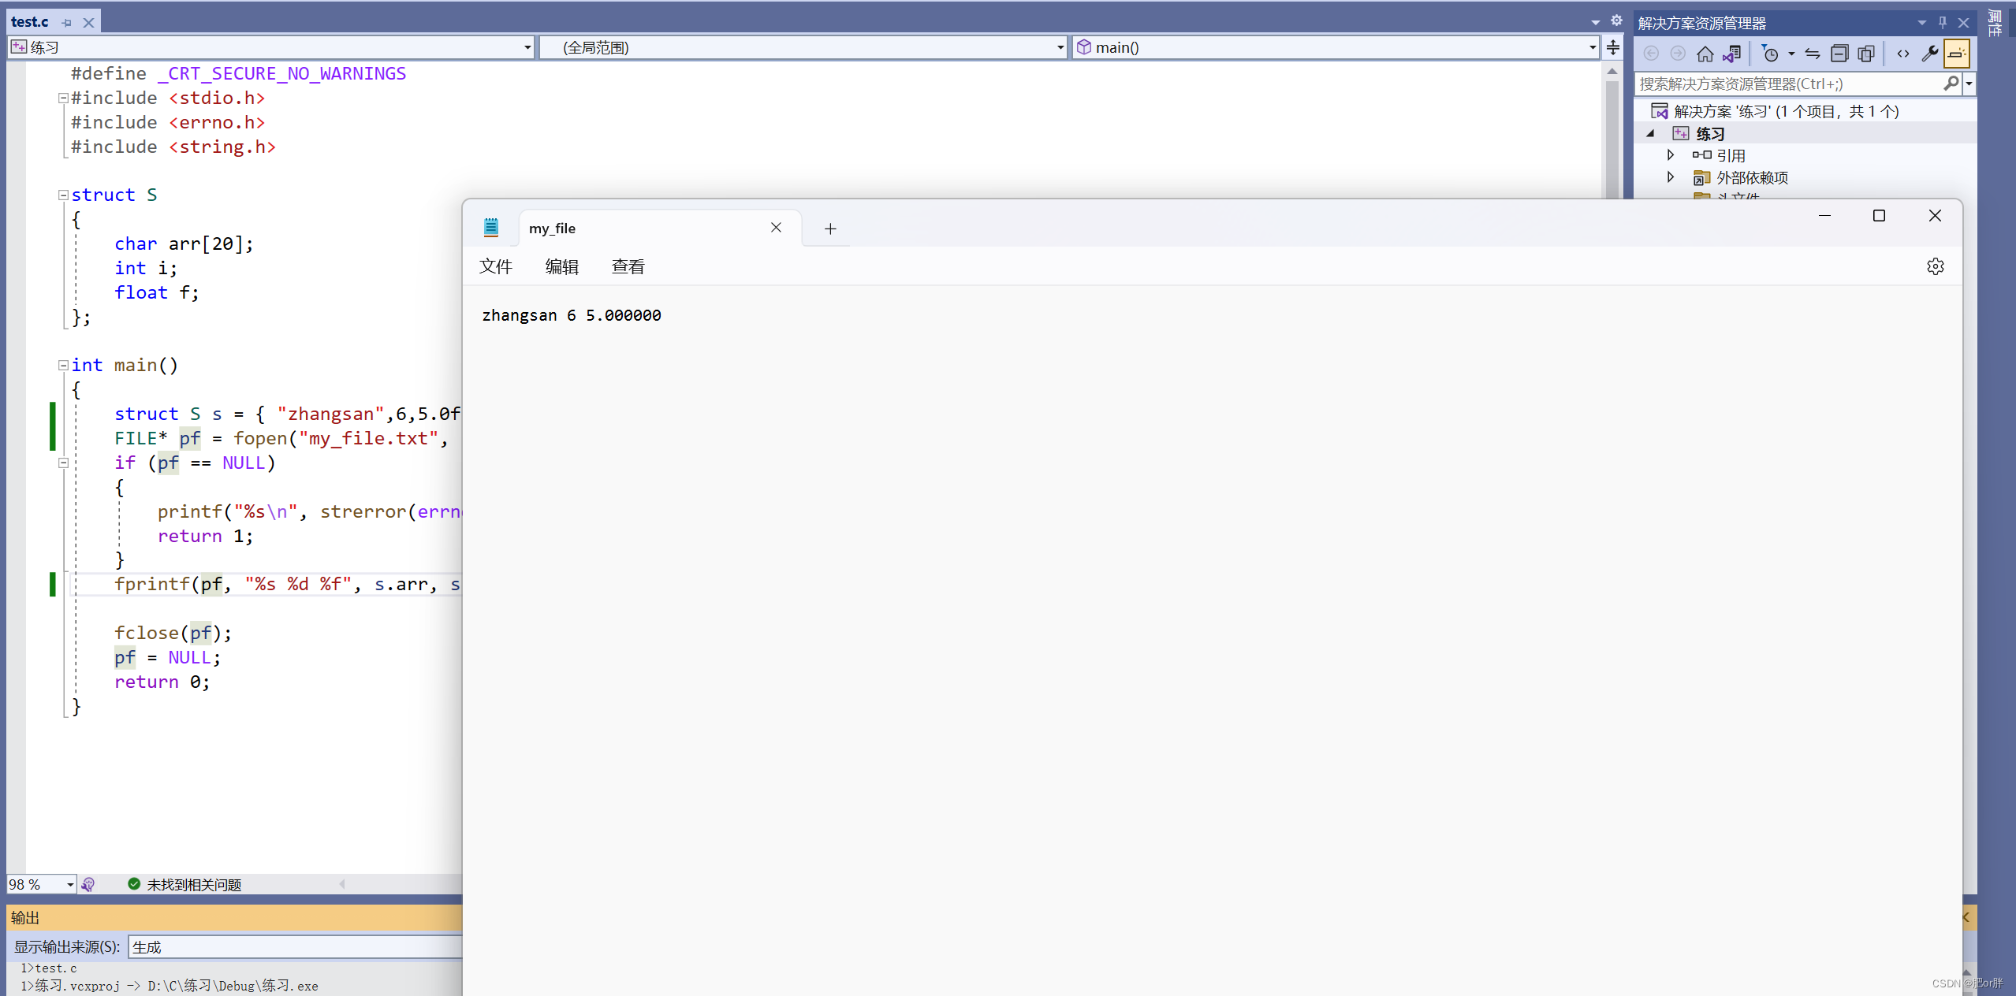Toggle Preview Selected Items button
This screenshot has width=2016, height=996.
(x=1956, y=54)
